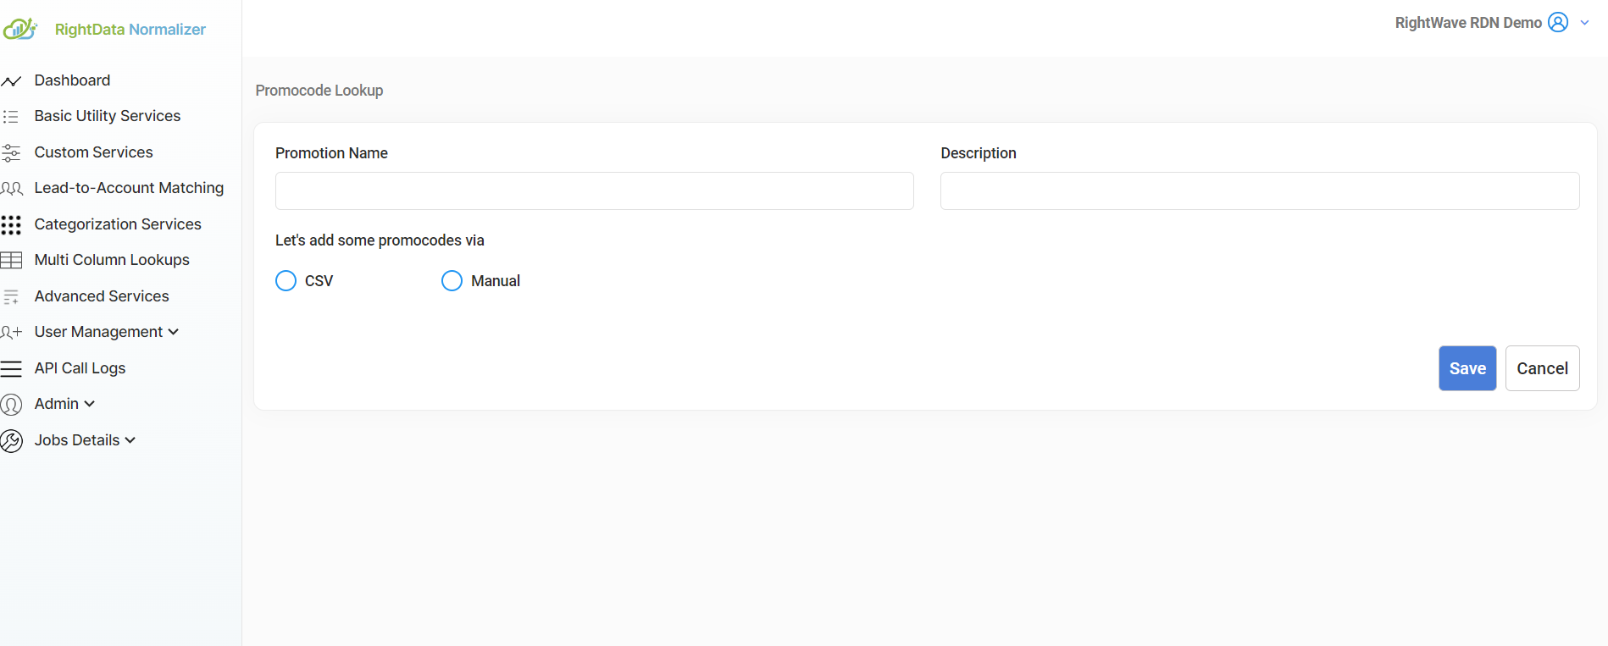Select the CSV radio button
This screenshot has height=646, width=1608.
click(286, 281)
